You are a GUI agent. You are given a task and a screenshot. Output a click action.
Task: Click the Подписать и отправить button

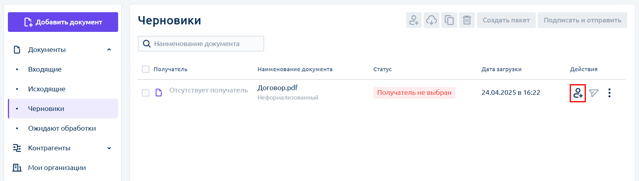coord(582,20)
